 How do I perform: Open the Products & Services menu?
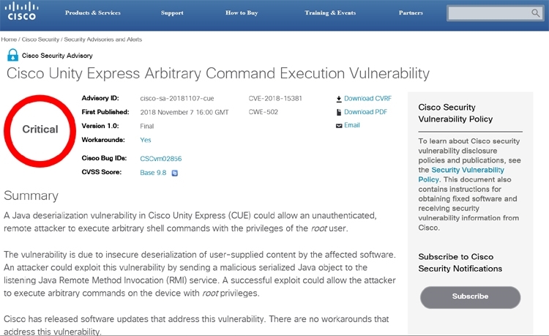coord(91,12)
